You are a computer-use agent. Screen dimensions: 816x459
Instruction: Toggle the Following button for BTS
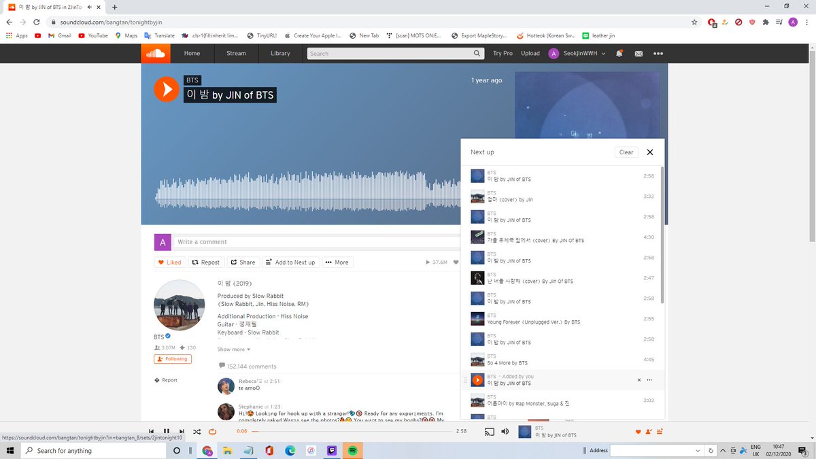coord(173,359)
